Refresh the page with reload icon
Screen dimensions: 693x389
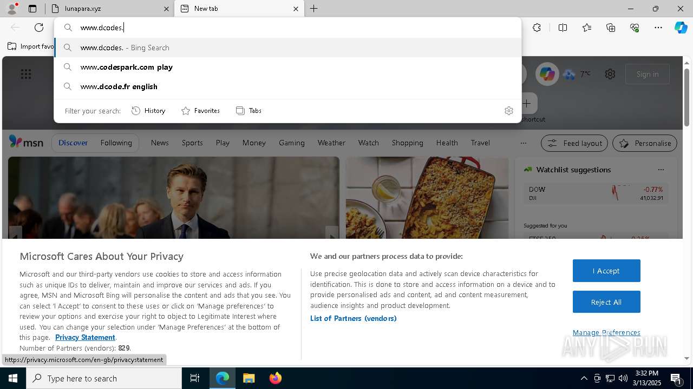coord(39,28)
